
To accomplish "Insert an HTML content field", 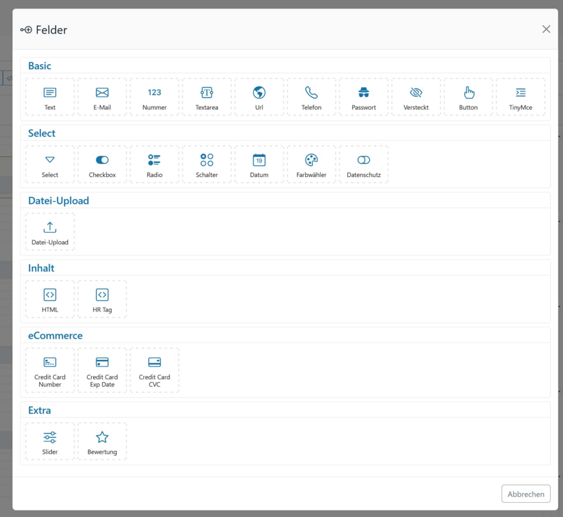I will point(50,299).
